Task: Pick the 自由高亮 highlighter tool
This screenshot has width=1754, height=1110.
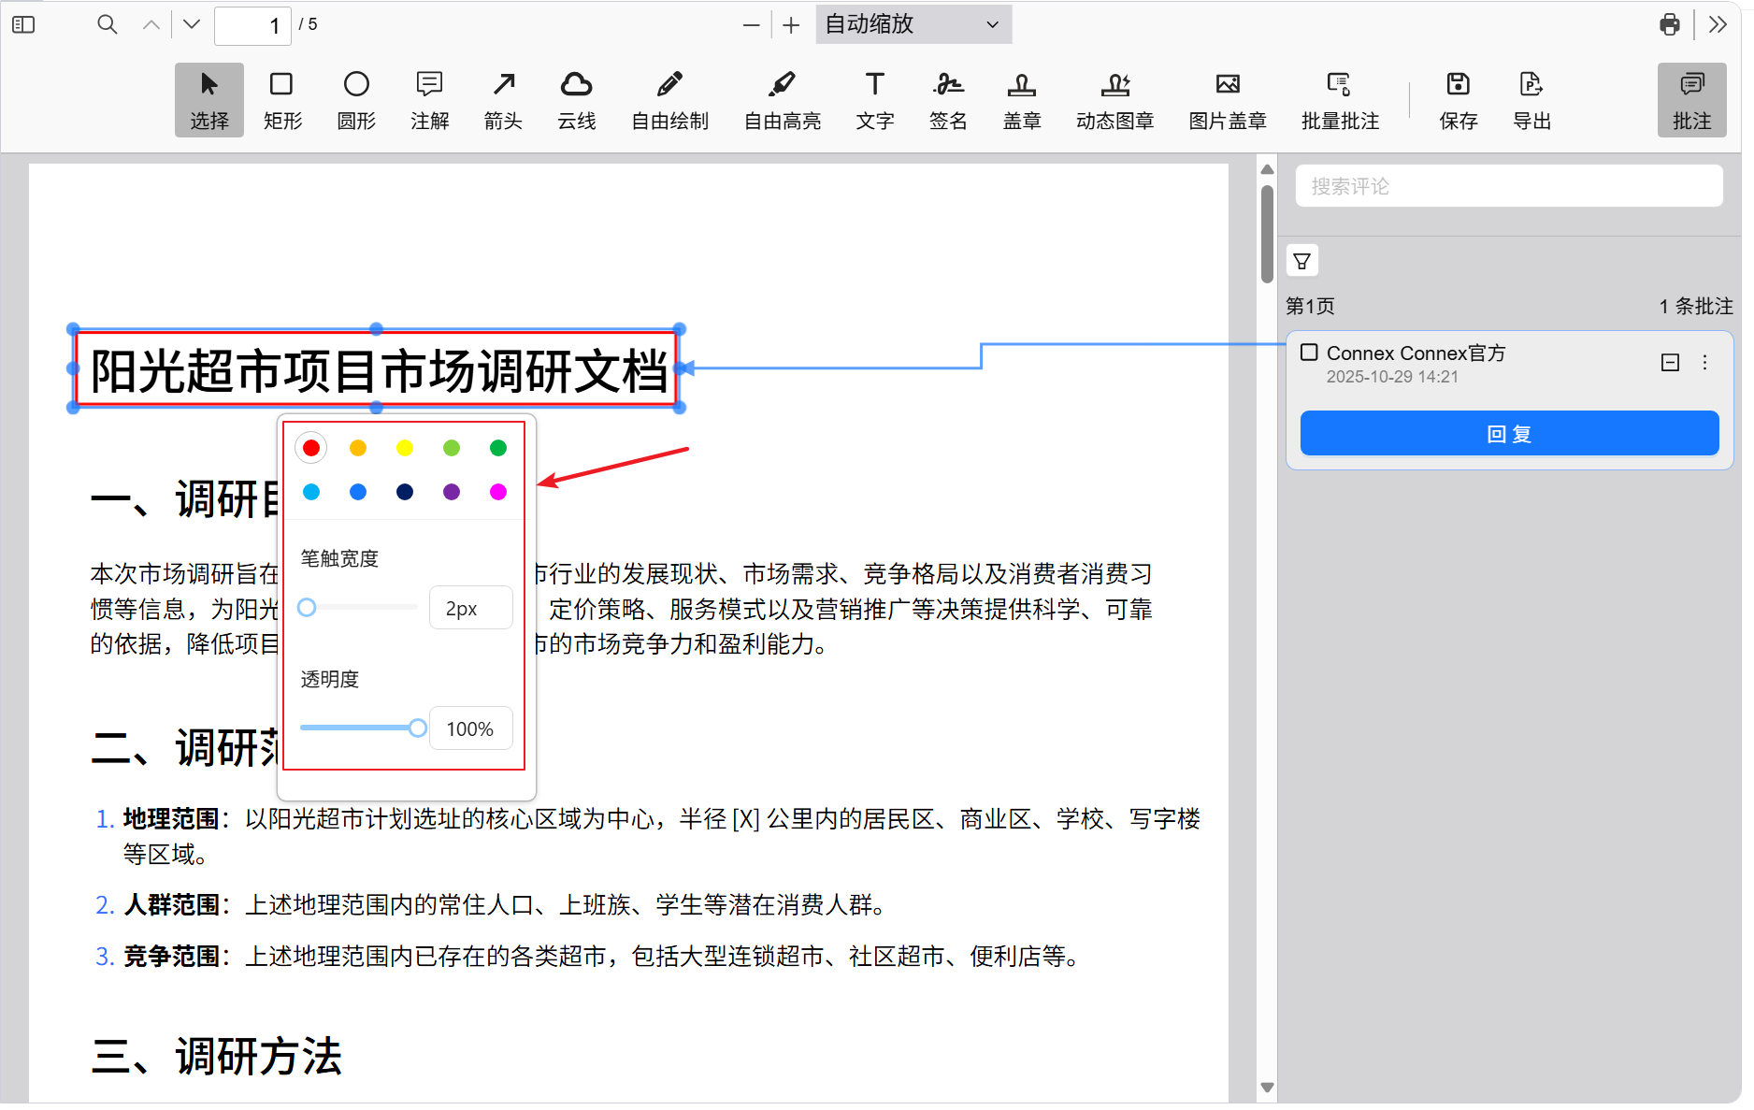Action: (782, 99)
